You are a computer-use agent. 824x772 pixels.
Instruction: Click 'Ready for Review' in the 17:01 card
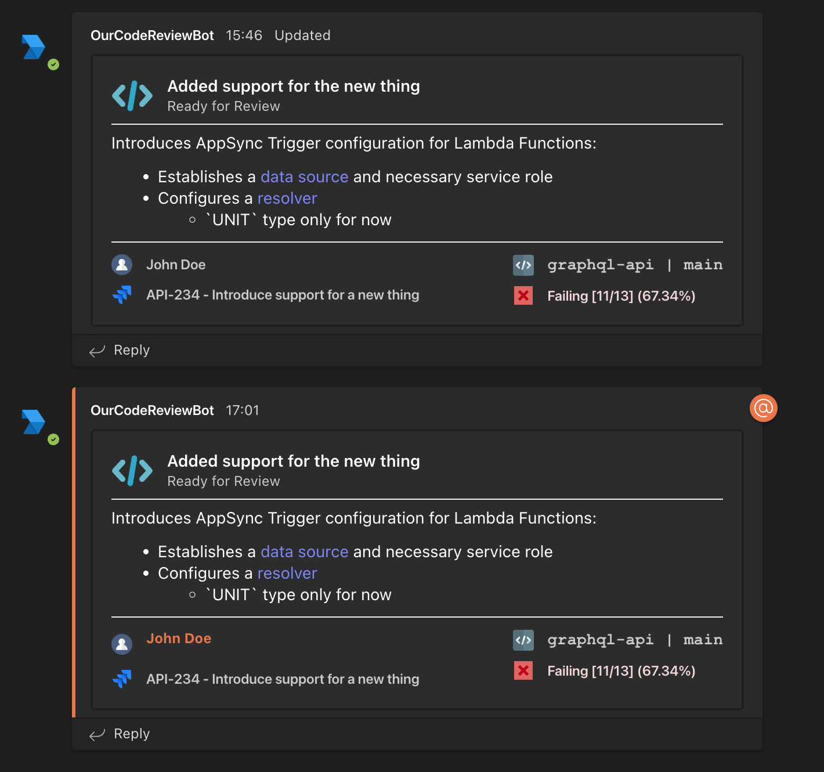(x=223, y=481)
